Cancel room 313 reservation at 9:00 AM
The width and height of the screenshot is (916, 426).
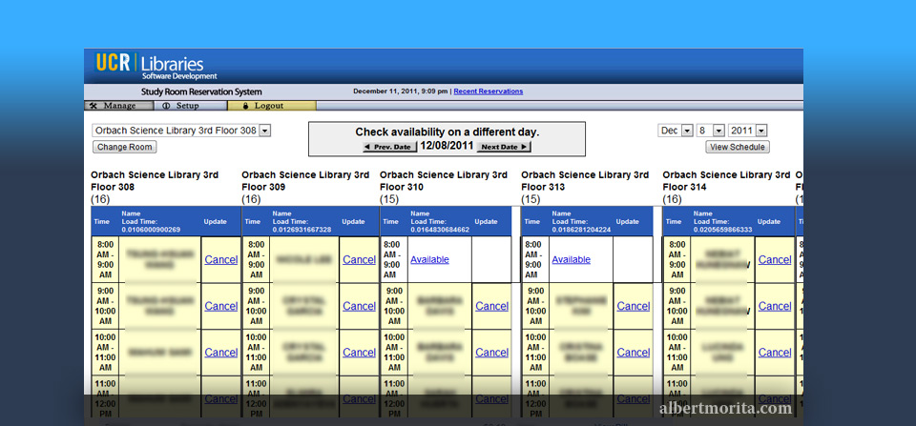pyautogui.click(x=633, y=306)
